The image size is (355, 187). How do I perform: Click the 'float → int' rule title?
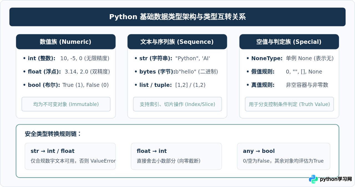tap(152, 151)
